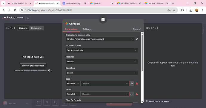Click the warning triangle beside Base field
The width and height of the screenshot is (206, 108).
[137, 84]
